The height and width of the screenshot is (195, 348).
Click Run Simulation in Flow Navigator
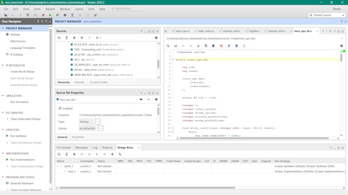pyautogui.click(x=19, y=102)
